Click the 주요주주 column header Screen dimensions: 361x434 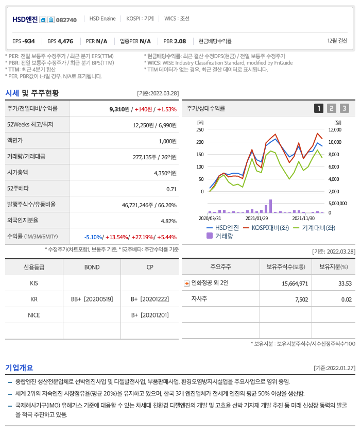pos(220,266)
